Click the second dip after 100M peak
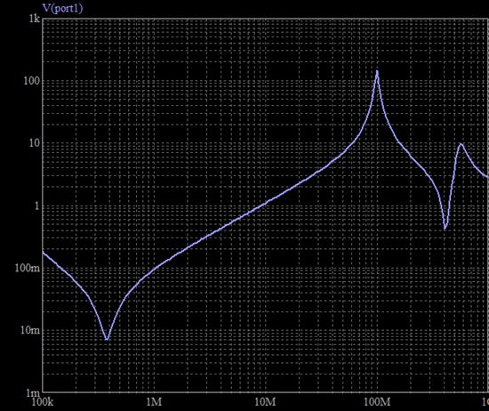 445,228
